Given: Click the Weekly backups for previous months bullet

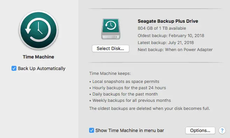Looking at the screenshot, I should tap(130, 101).
